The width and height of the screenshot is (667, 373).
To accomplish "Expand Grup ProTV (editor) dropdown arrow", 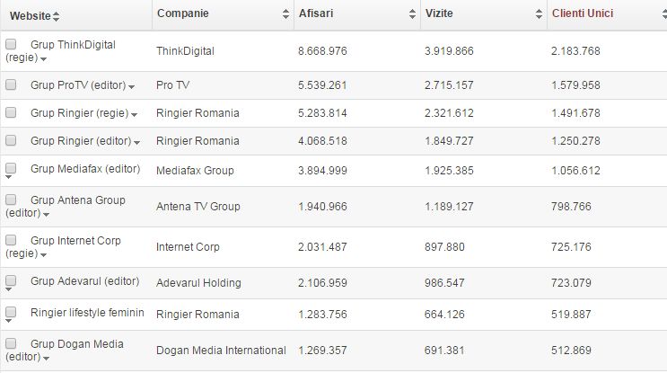I will (131, 87).
